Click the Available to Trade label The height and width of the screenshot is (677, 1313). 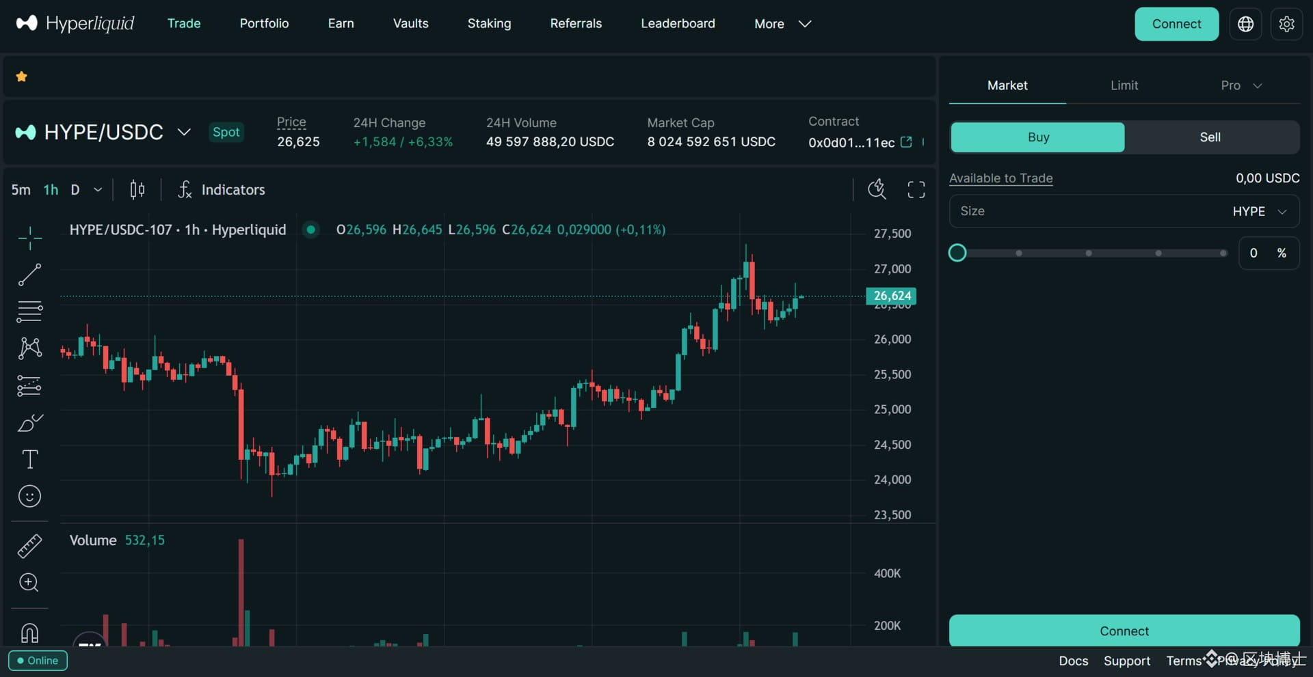tap(1000, 178)
